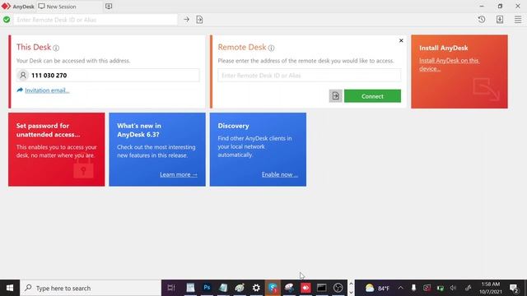Open the Invitation email link
527x296 pixels.
(x=47, y=90)
